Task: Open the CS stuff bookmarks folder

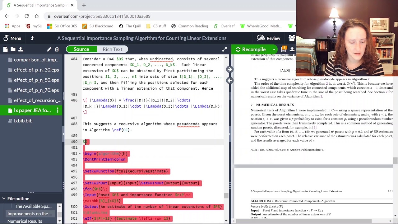Action: tap(156, 26)
